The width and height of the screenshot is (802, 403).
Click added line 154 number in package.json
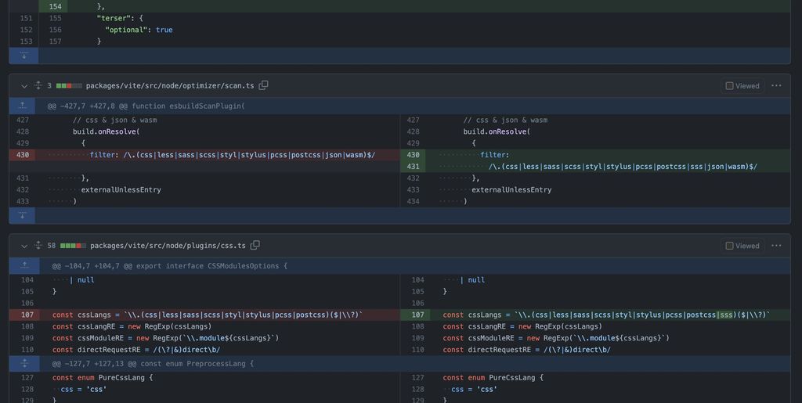click(x=55, y=6)
